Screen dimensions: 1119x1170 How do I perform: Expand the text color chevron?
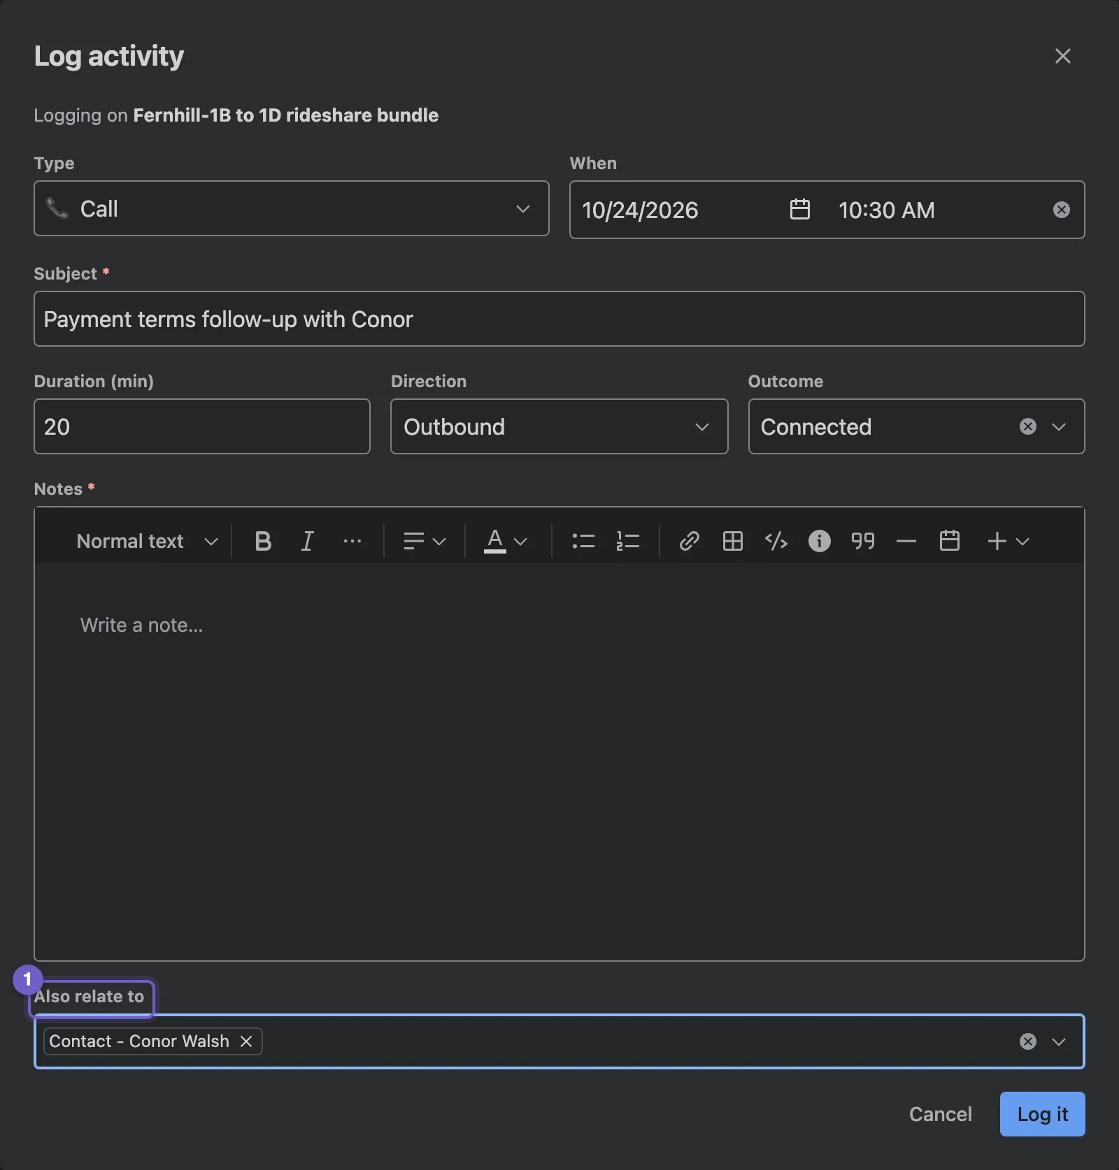(x=520, y=541)
